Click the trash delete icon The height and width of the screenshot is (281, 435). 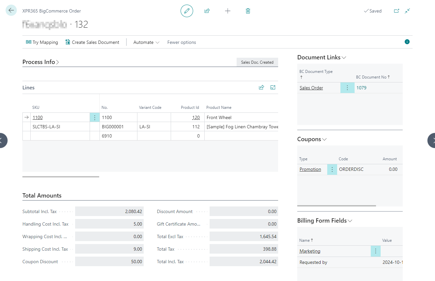click(x=248, y=11)
